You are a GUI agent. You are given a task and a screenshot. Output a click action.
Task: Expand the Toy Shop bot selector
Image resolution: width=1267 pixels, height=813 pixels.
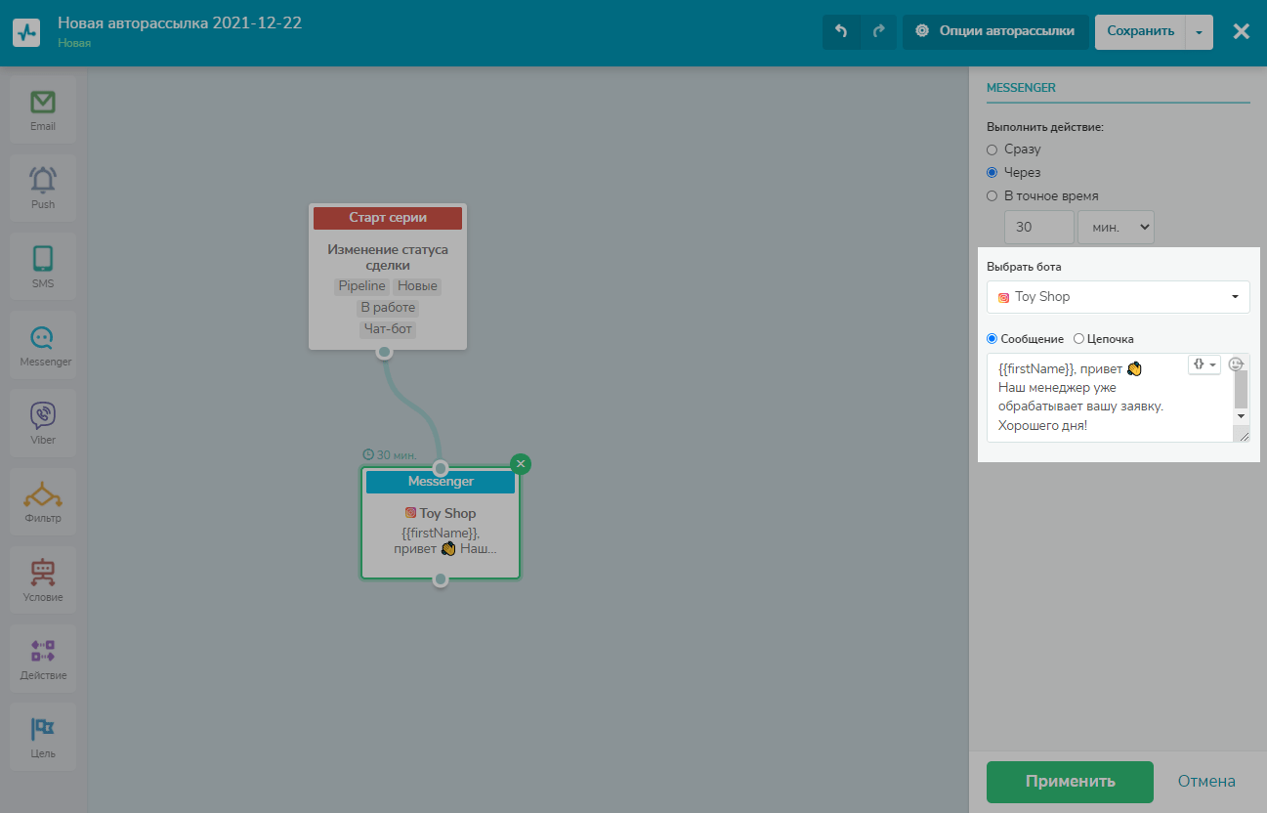(x=1118, y=297)
